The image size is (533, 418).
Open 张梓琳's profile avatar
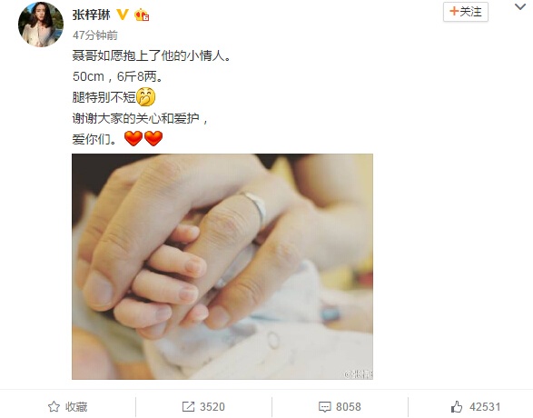click(x=41, y=25)
